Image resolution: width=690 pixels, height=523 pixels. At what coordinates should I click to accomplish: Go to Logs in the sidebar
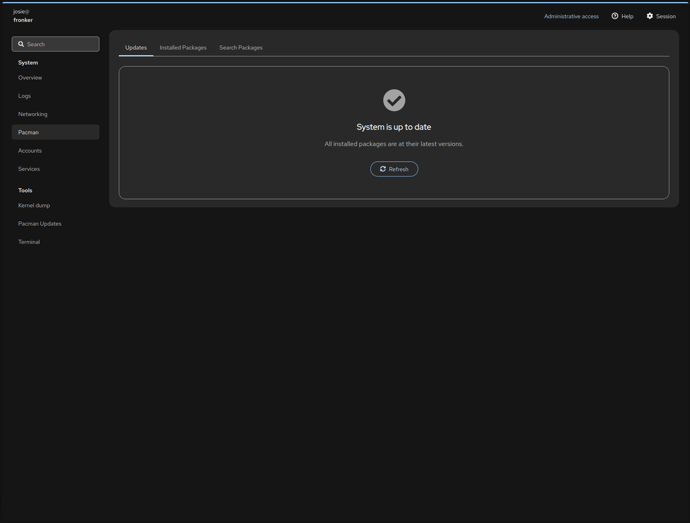[24, 96]
